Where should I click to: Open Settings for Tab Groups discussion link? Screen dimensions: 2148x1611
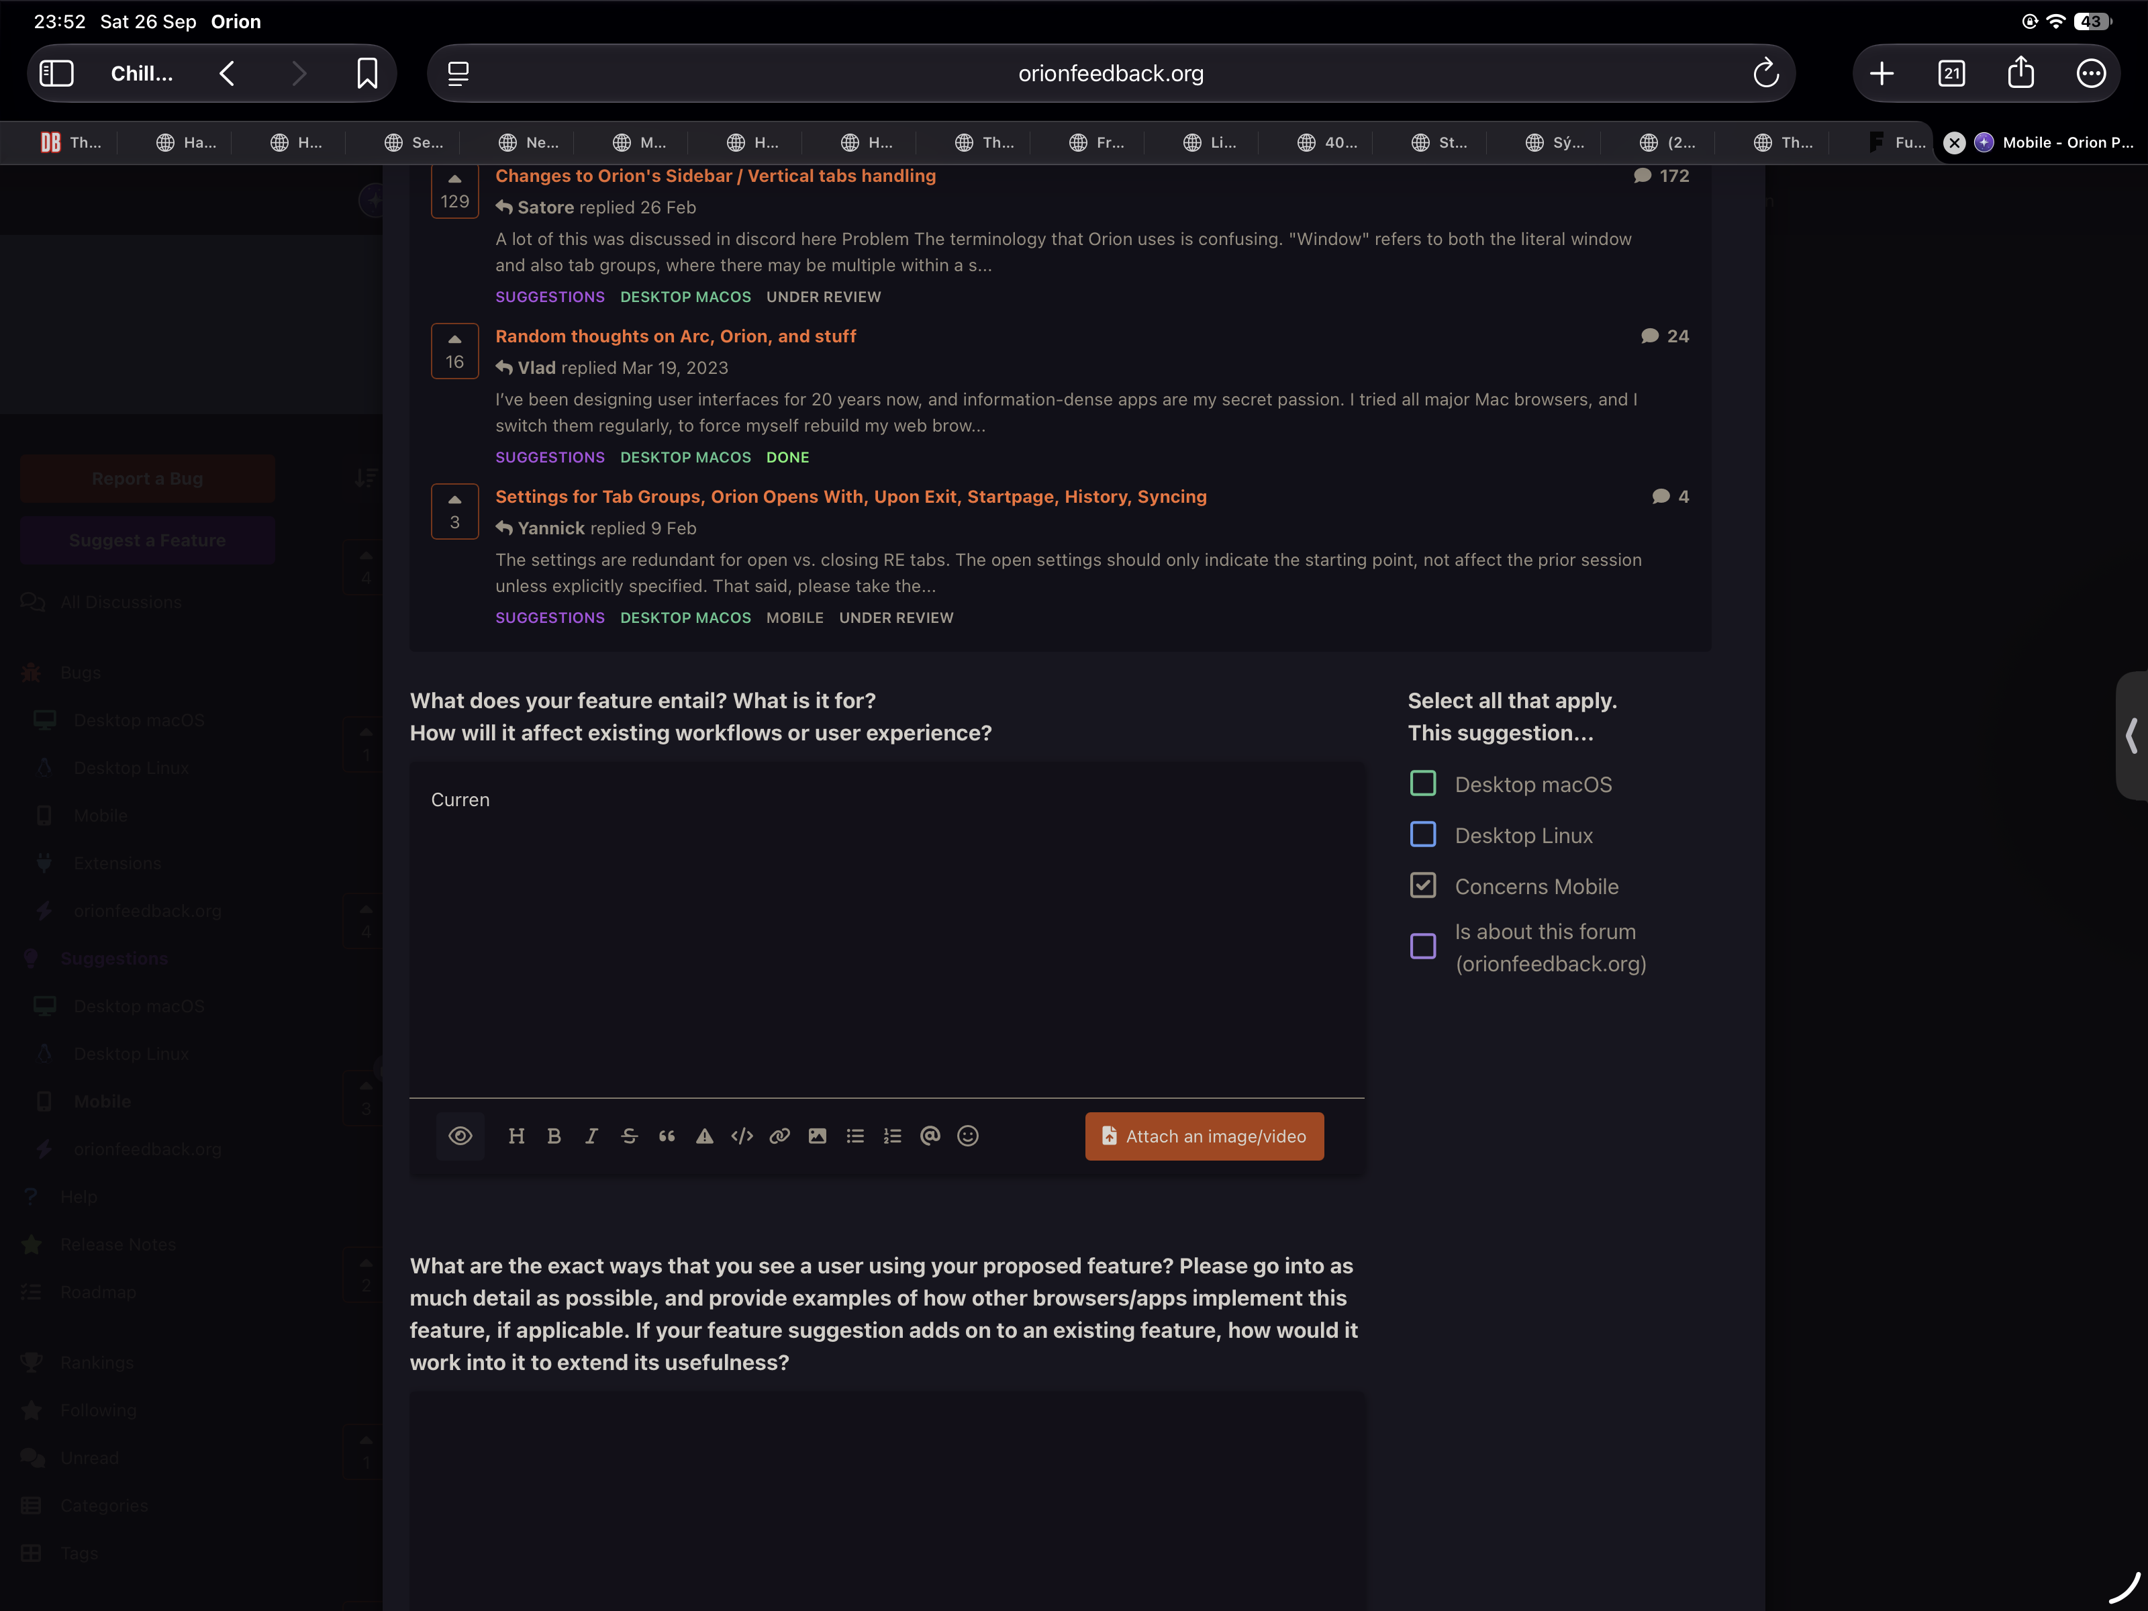(x=850, y=496)
